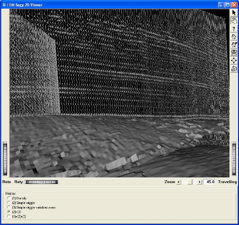
Task: Click the zoom value field showing 45.0
Action: 209,182
